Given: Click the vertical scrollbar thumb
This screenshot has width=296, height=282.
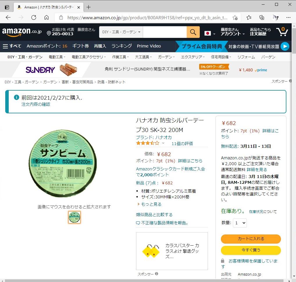Looking at the screenshot, I should (294, 41).
